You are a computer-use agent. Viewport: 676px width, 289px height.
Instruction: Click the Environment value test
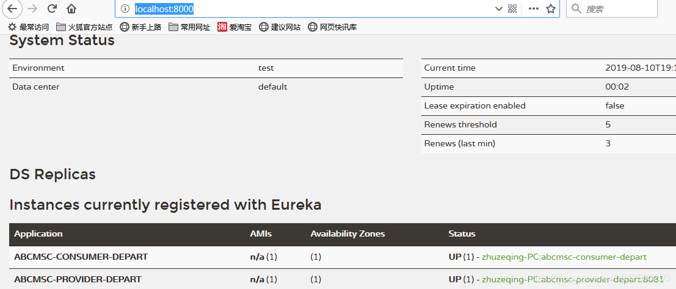(x=266, y=68)
